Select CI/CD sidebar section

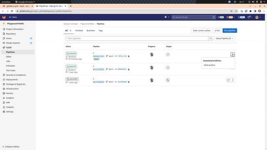[x=9, y=47]
